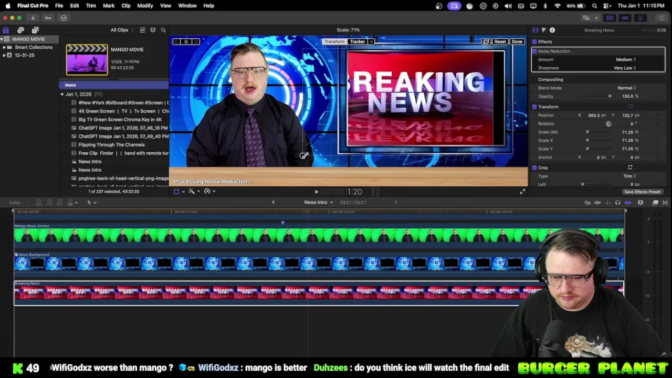Open Effects browser icon
The width and height of the screenshot is (672, 378).
tap(655, 203)
